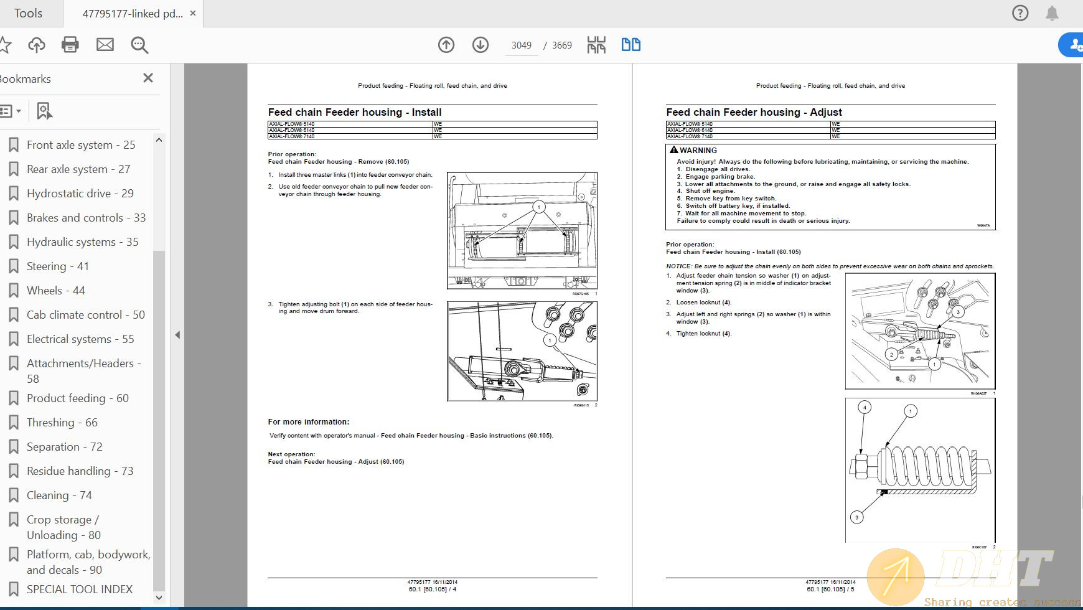Go to previous page arrow
The height and width of the screenshot is (610, 1083).
pyautogui.click(x=446, y=45)
